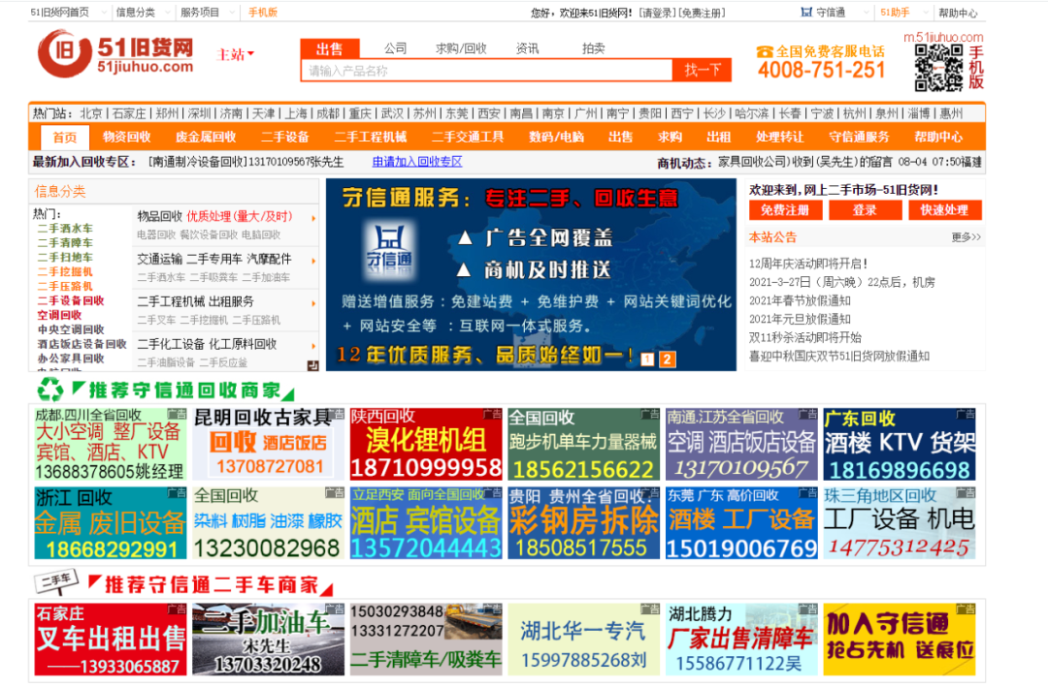Open 废金属回收 in navigation bar

click(206, 137)
